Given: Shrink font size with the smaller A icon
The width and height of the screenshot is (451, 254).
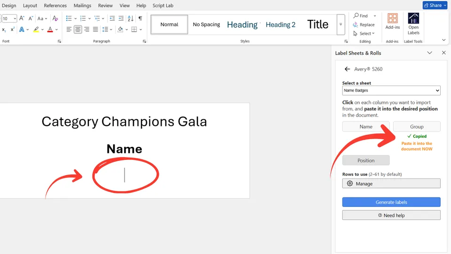Looking at the screenshot, I should 31,18.
